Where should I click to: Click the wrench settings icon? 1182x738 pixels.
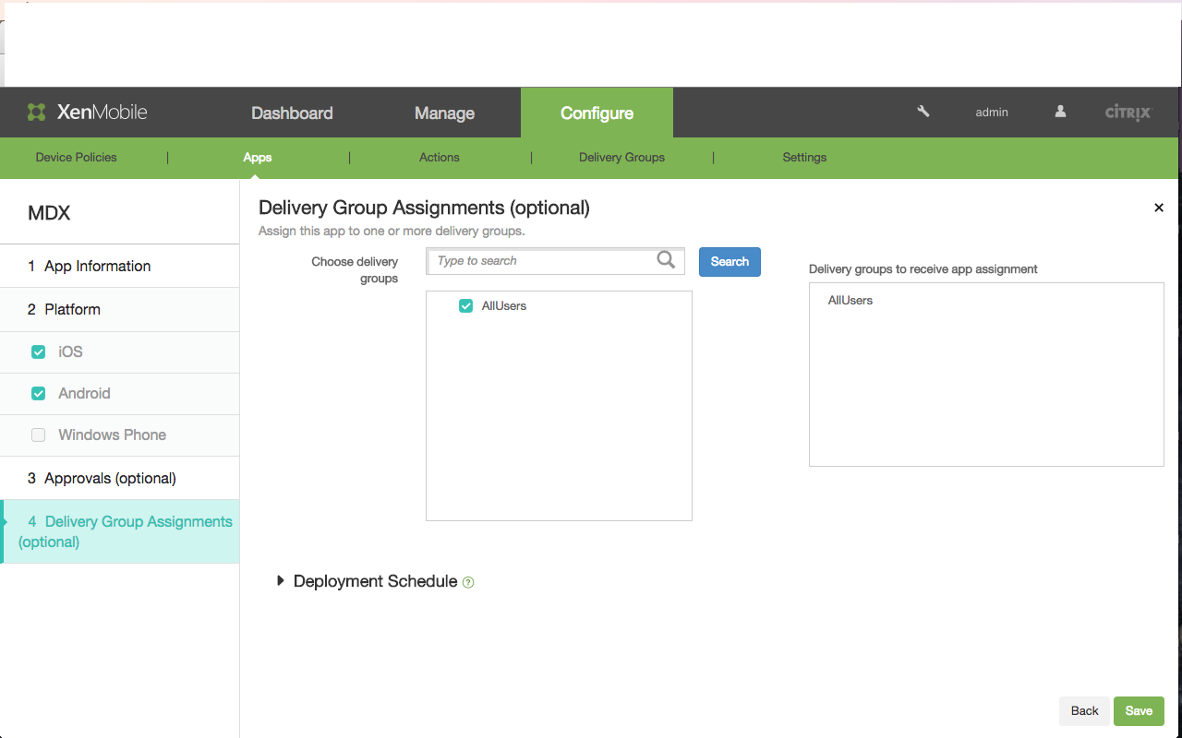(923, 112)
